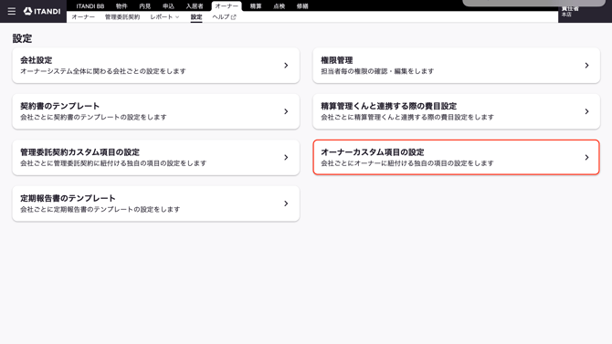Select the オーナー top tab
This screenshot has height=344, width=612.
point(227,6)
